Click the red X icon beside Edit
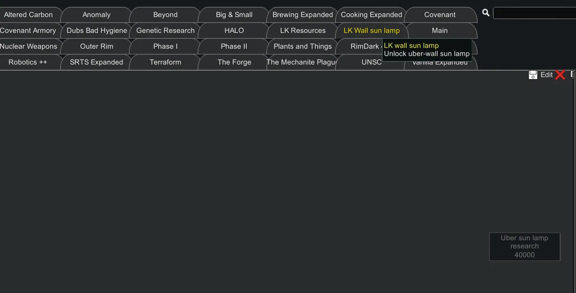Screen dimensions: 576x293 point(560,75)
